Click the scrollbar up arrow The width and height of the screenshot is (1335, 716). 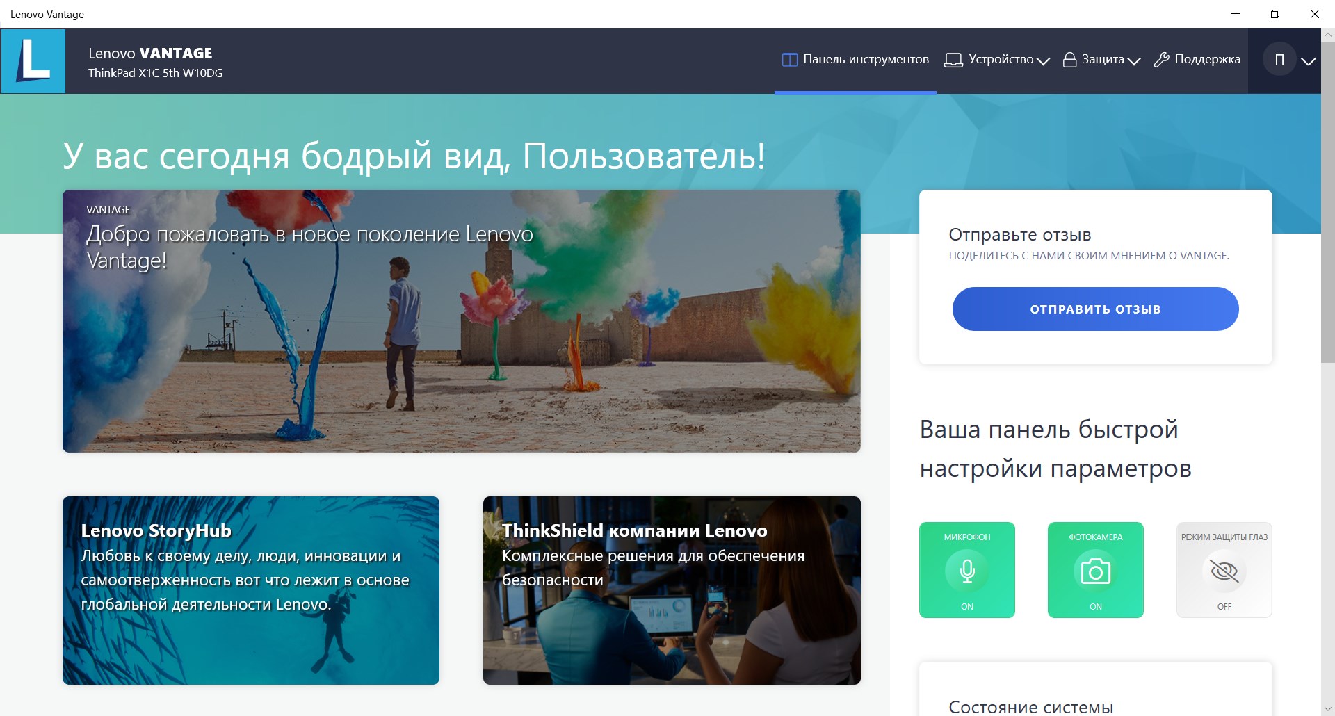[x=1328, y=34]
